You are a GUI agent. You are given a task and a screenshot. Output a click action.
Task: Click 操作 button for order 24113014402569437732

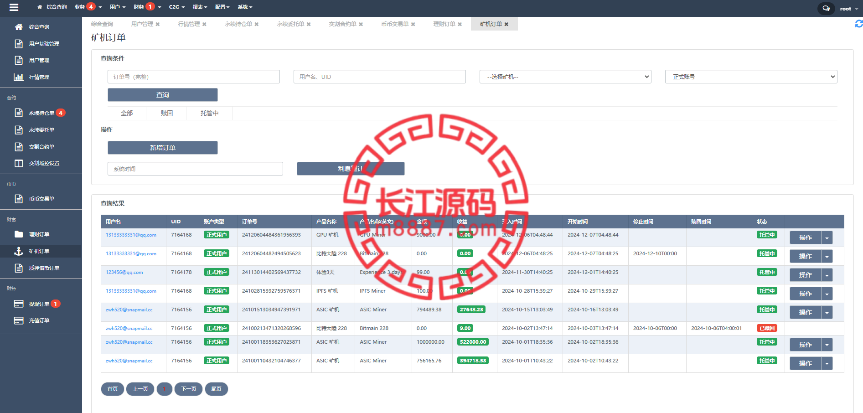click(x=806, y=275)
